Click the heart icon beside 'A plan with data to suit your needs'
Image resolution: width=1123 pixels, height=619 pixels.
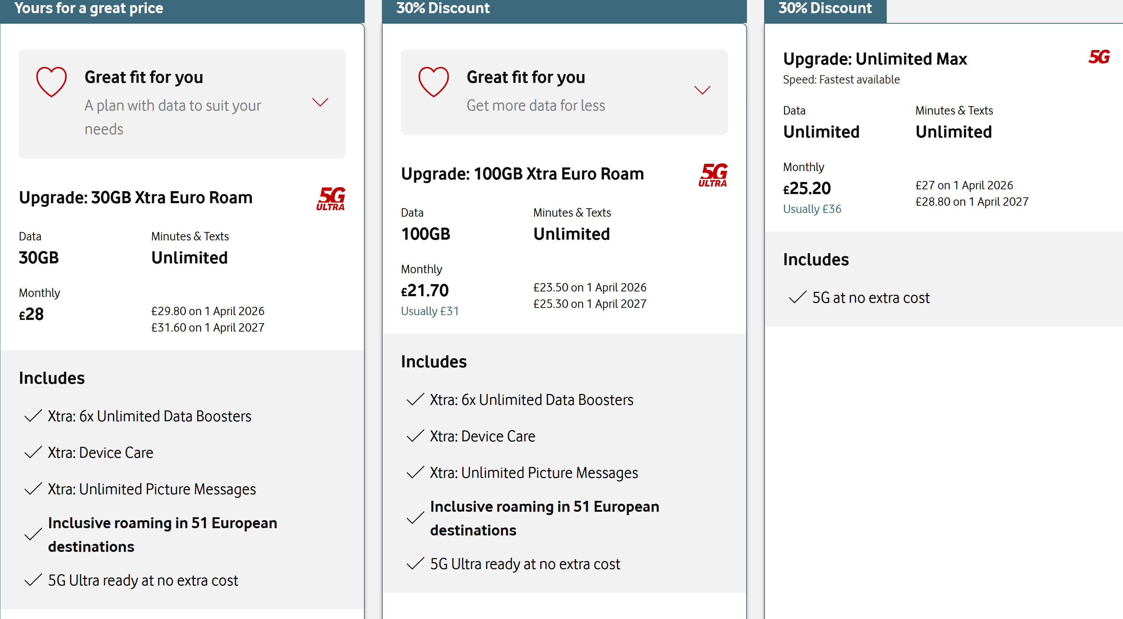(x=51, y=81)
